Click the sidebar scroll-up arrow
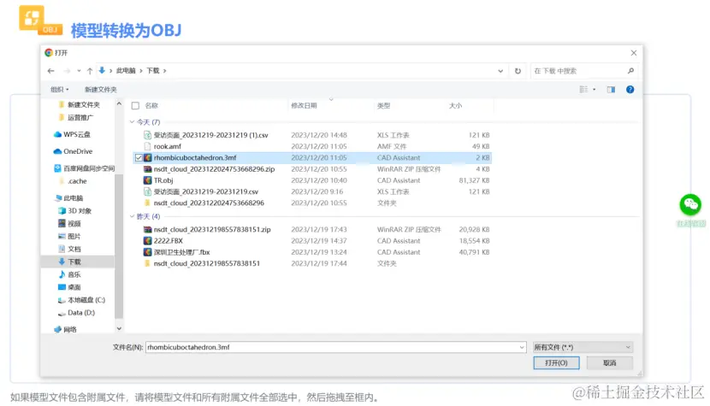This screenshot has width=710, height=406. (x=119, y=103)
